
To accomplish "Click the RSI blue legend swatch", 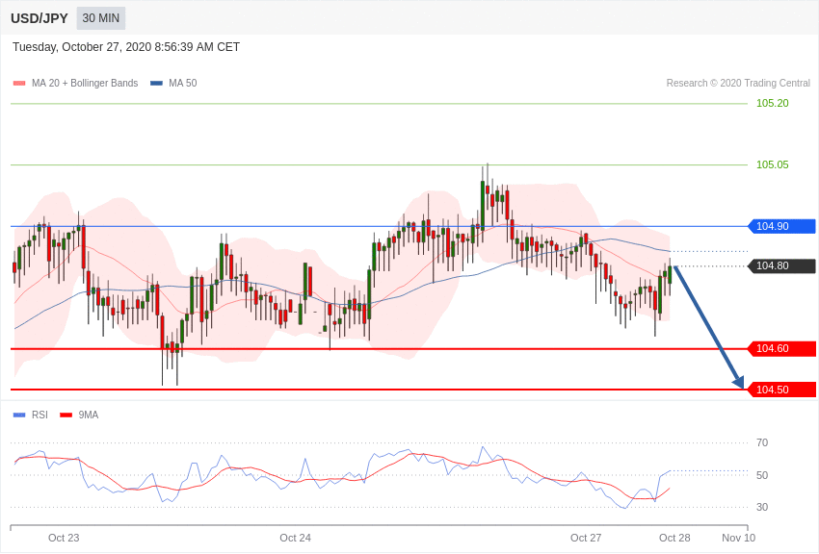I will click(x=19, y=415).
